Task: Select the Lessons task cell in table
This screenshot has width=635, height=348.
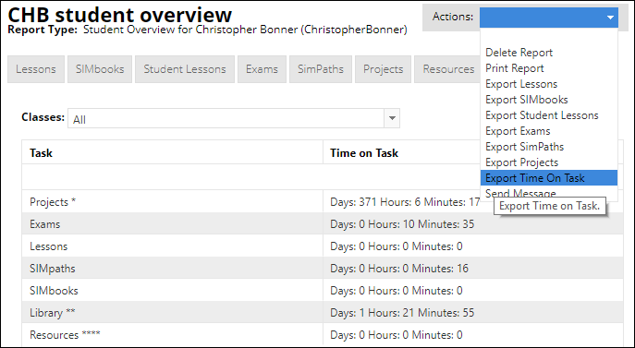Action: 173,246
